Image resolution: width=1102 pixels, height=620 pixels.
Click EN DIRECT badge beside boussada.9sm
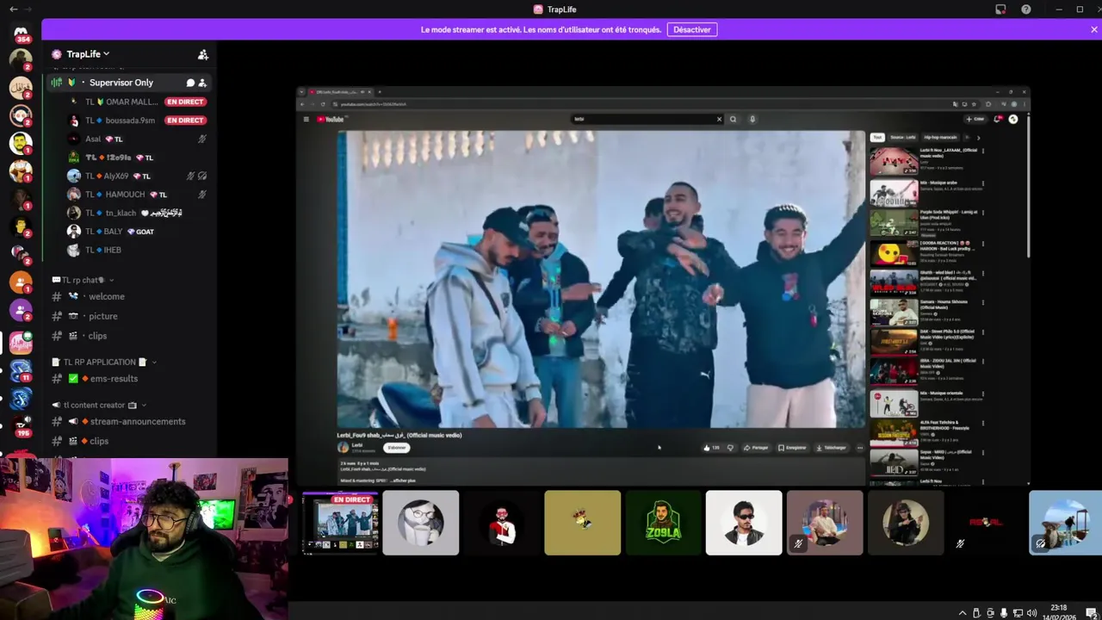pos(185,121)
